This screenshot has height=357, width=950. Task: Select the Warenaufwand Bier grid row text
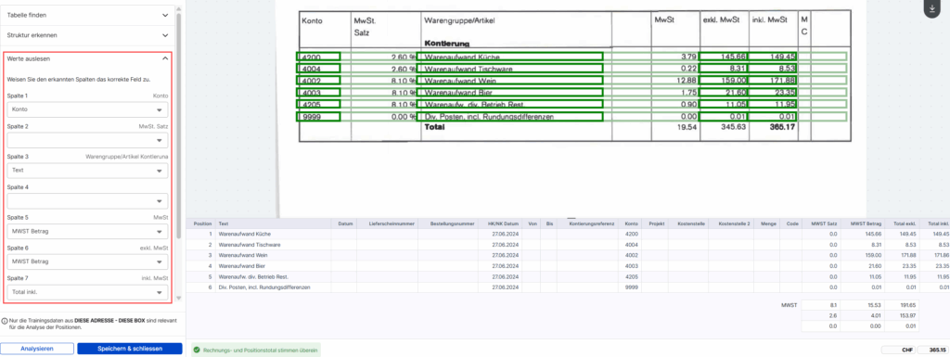pos(242,265)
